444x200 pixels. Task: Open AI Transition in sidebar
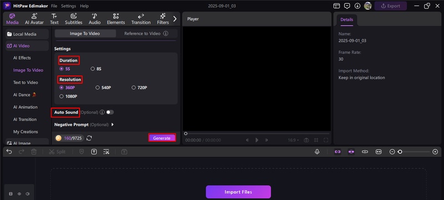tap(25, 120)
